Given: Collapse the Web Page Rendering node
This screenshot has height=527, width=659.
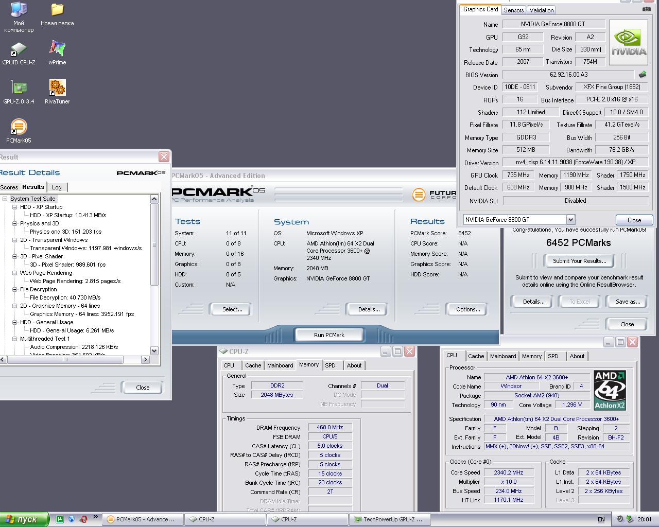Looking at the screenshot, I should coord(15,273).
